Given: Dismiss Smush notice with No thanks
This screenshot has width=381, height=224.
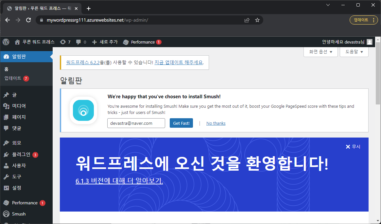Looking at the screenshot, I should (x=216, y=123).
